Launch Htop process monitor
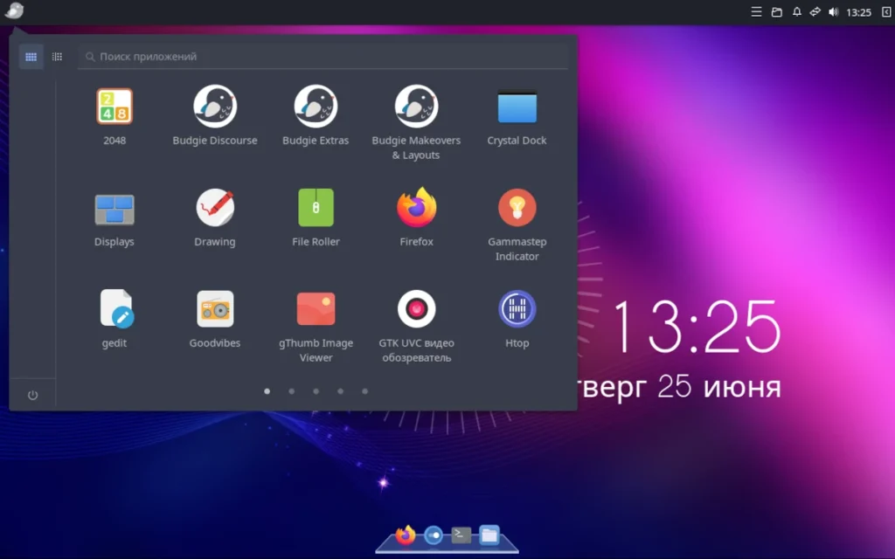 (x=517, y=320)
